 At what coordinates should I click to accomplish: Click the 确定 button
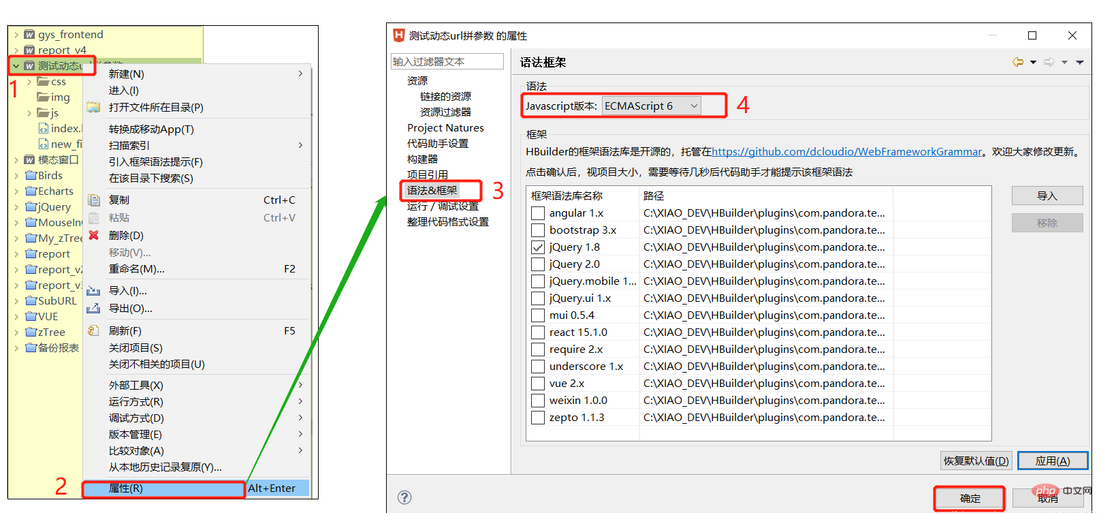pos(970,498)
